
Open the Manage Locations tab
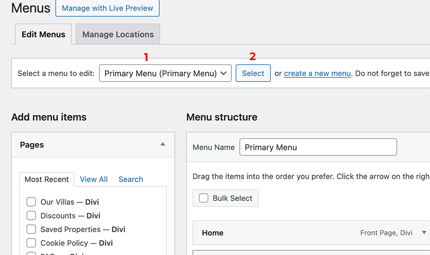(118, 34)
